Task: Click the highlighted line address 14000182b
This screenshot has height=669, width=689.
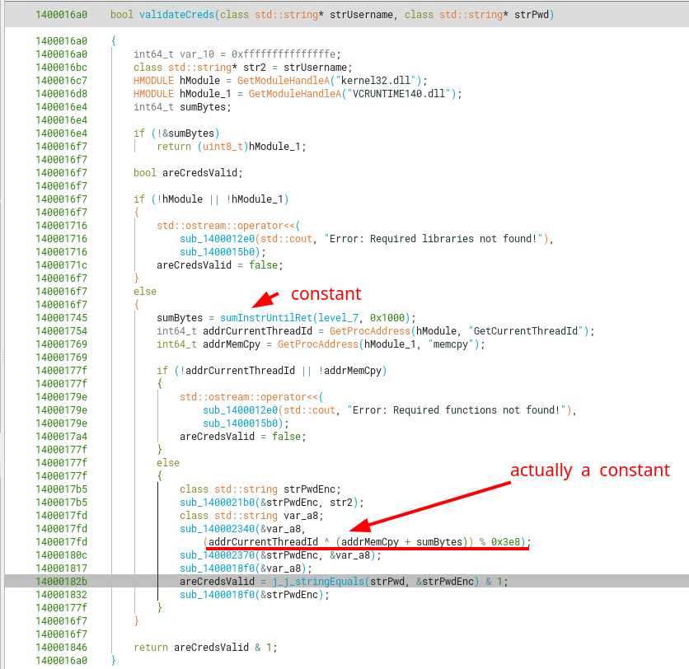Action: tap(62, 582)
